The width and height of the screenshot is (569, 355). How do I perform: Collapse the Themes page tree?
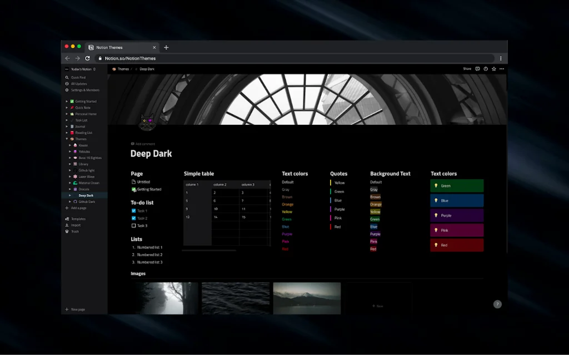click(x=67, y=139)
